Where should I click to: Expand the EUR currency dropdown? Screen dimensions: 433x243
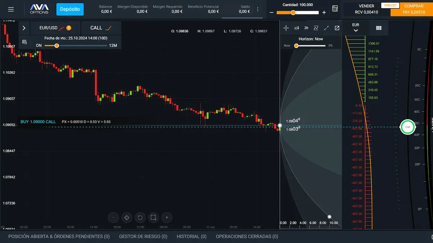click(355, 28)
